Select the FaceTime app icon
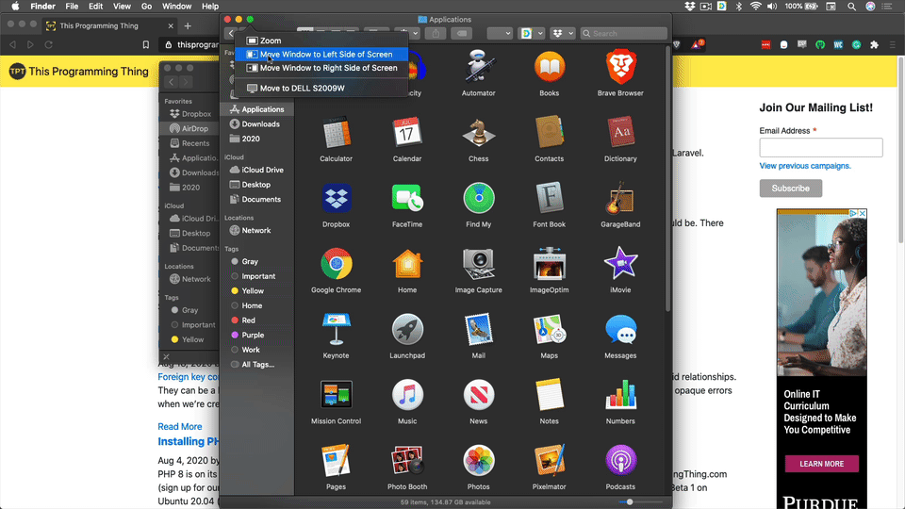The height and width of the screenshot is (509, 905). (x=406, y=200)
